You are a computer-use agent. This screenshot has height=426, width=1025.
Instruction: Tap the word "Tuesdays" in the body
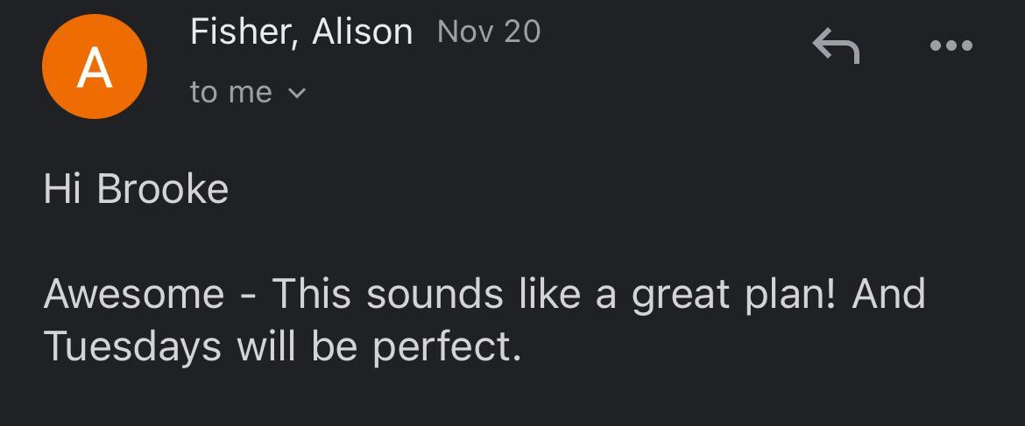point(132,346)
